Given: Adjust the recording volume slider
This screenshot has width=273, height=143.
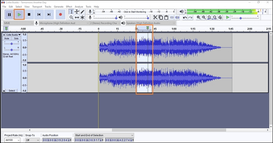Looking at the screenshot, I should pyautogui.click(x=105, y=18).
